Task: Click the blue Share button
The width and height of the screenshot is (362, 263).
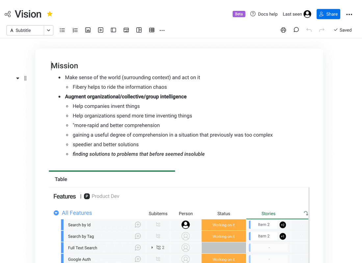Action: tap(328, 14)
